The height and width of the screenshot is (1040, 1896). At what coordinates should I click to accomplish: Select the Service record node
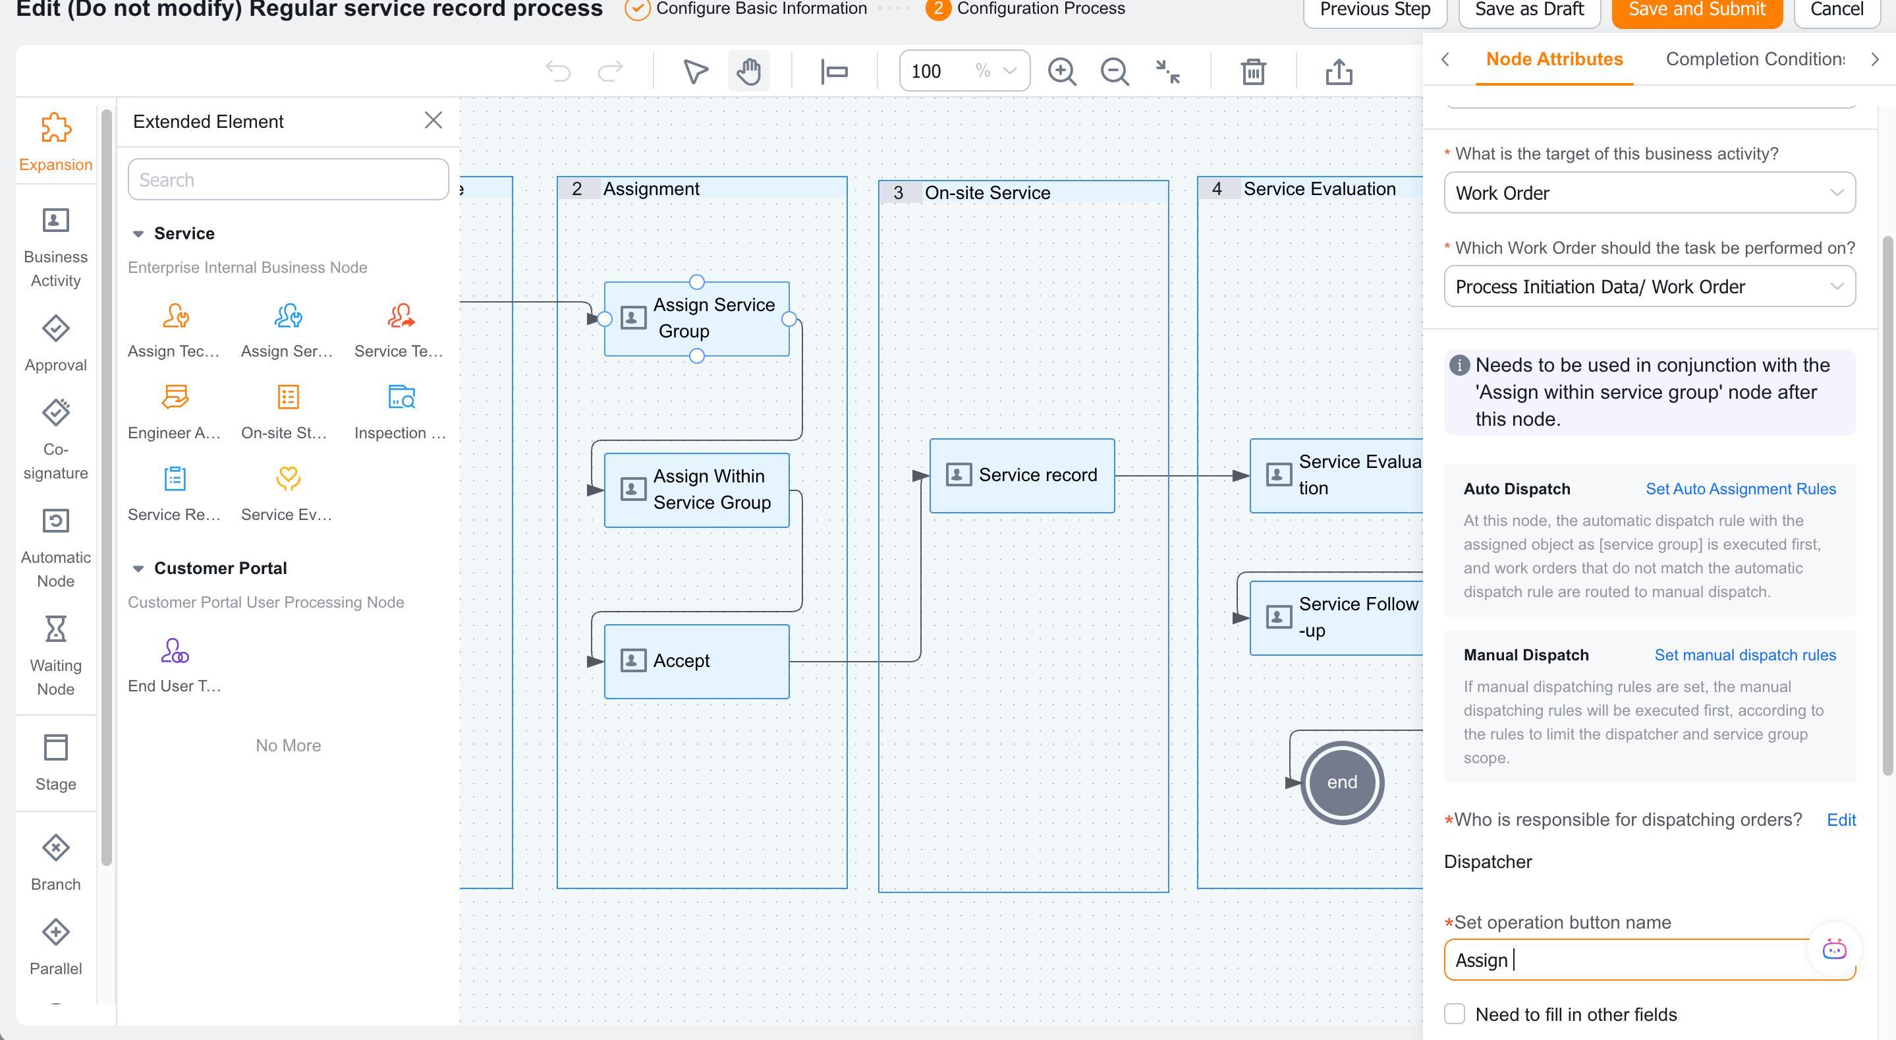pos(1022,476)
